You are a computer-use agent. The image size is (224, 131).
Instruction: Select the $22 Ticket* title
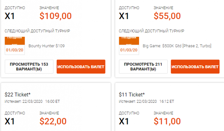tap(17, 95)
